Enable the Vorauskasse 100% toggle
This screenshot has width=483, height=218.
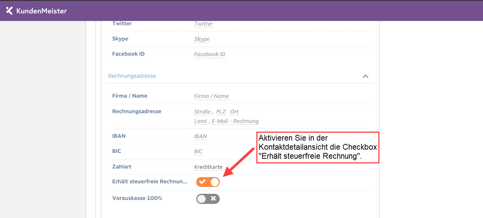point(208,198)
